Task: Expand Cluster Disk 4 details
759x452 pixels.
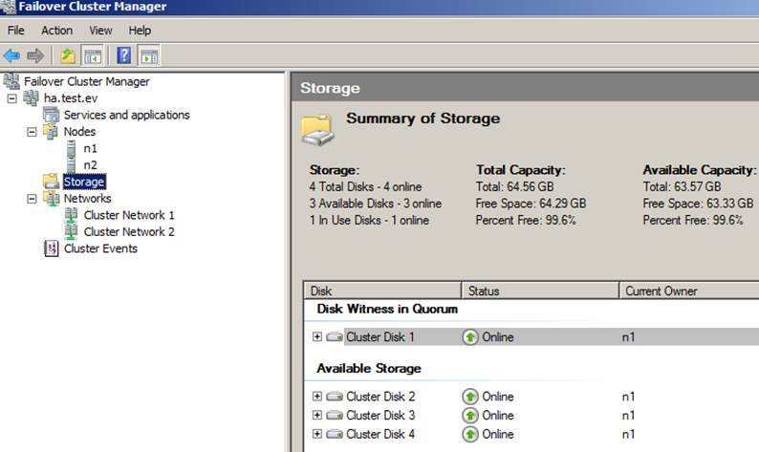Action: (317, 434)
